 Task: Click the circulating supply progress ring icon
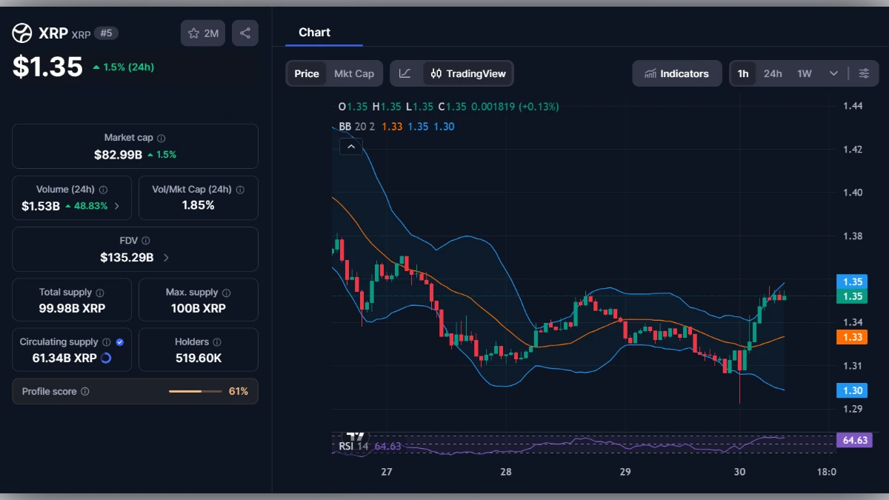tap(106, 359)
